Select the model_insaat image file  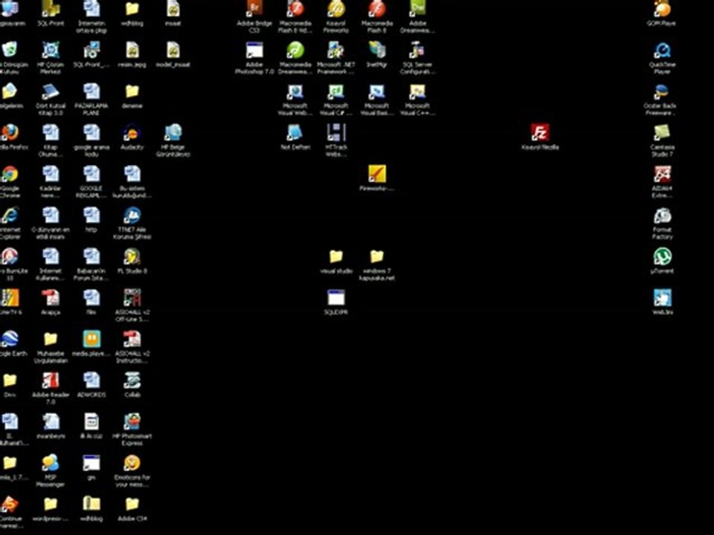point(173,50)
